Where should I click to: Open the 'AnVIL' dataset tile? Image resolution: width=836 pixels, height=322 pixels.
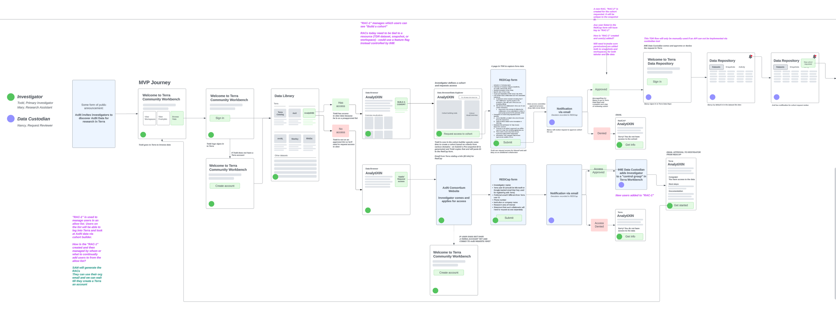pyautogui.click(x=280, y=139)
